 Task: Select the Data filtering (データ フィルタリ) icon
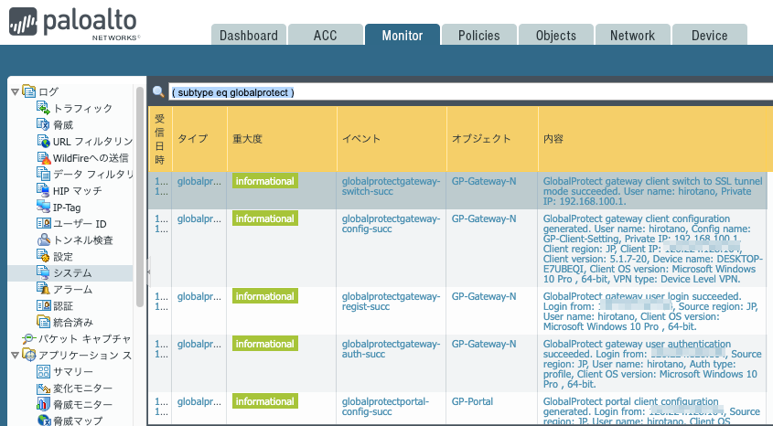point(43,174)
